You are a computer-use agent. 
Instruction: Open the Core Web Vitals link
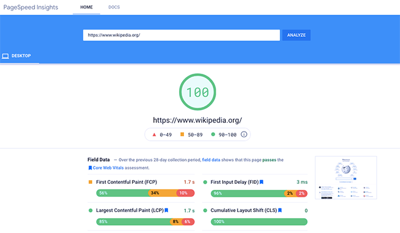(108, 168)
